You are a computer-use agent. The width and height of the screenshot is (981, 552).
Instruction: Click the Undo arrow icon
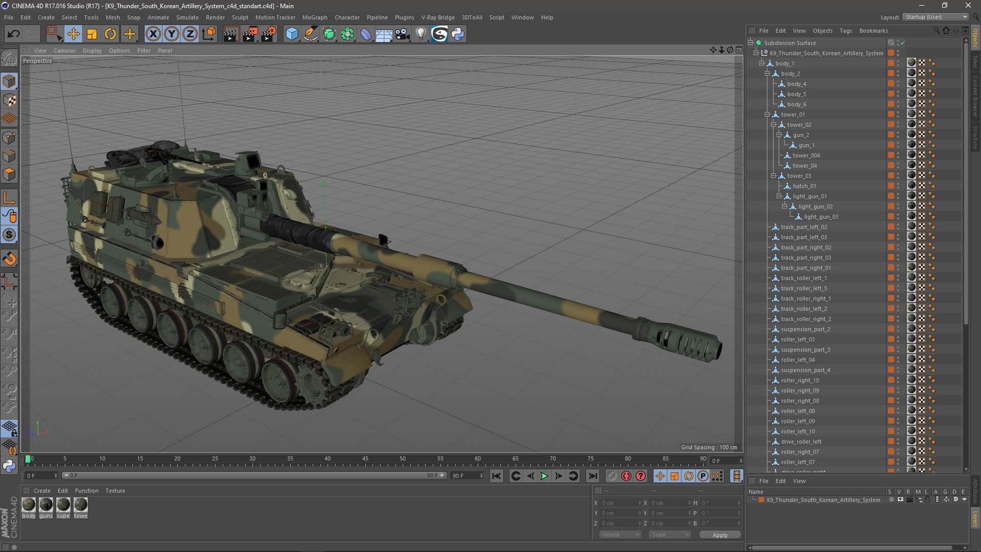coord(14,34)
